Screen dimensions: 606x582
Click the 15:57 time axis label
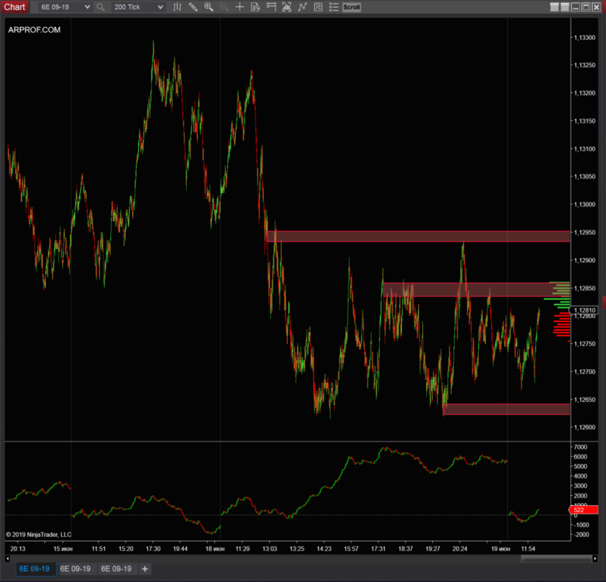351,549
